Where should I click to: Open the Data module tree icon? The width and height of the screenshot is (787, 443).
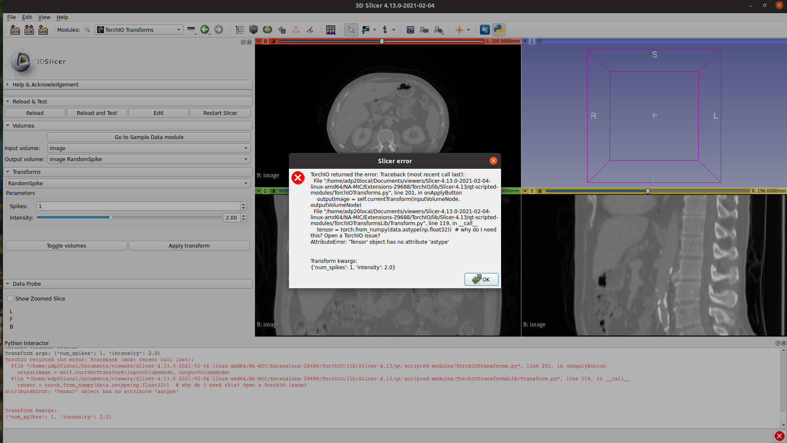[240, 30]
